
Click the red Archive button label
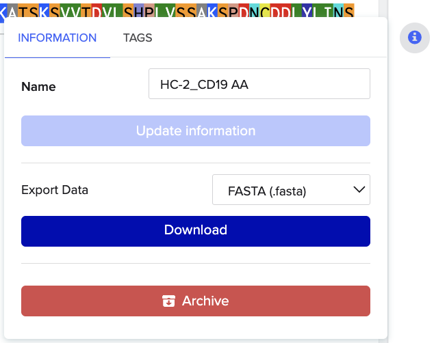[x=205, y=301]
